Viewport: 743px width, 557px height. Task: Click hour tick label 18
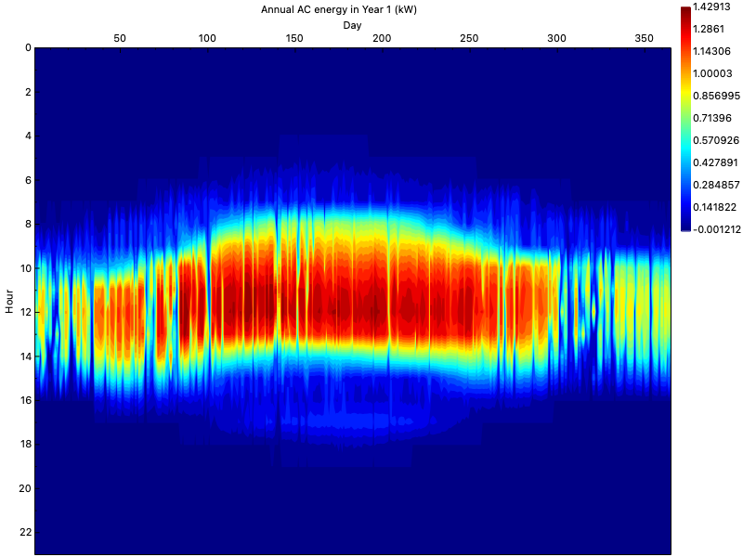[25, 445]
